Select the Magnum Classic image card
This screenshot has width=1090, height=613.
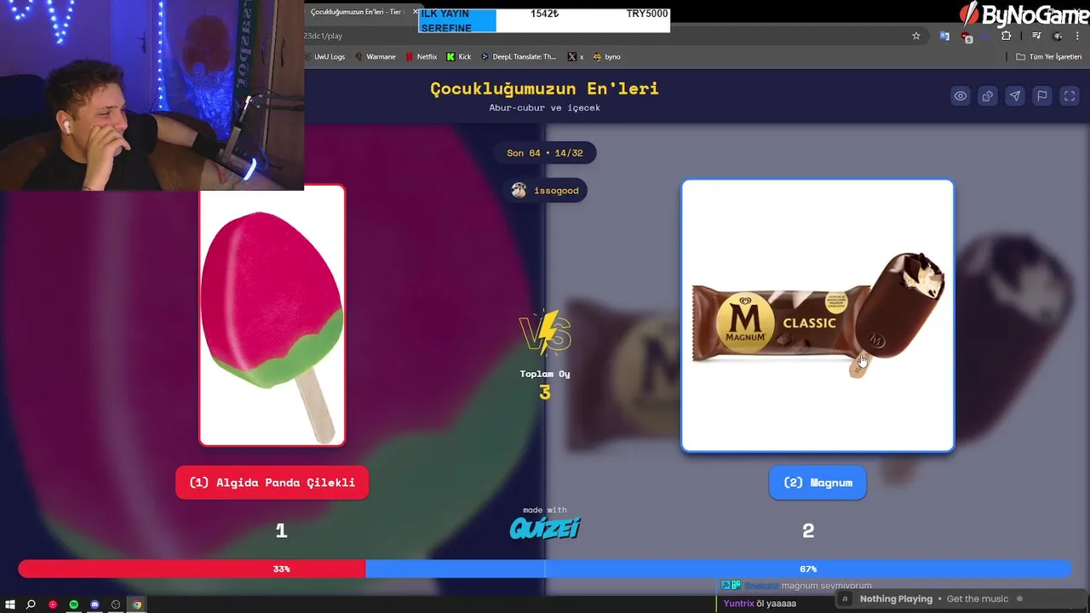coord(817,315)
